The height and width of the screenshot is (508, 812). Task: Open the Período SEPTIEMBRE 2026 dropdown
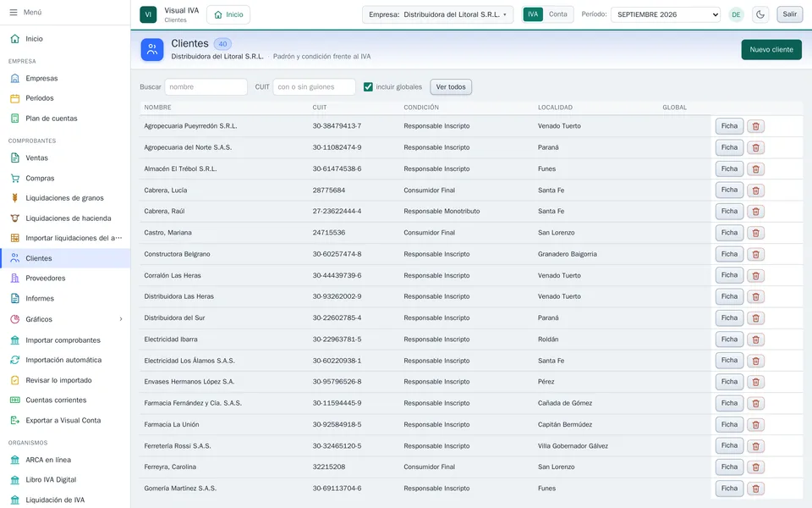pos(666,14)
